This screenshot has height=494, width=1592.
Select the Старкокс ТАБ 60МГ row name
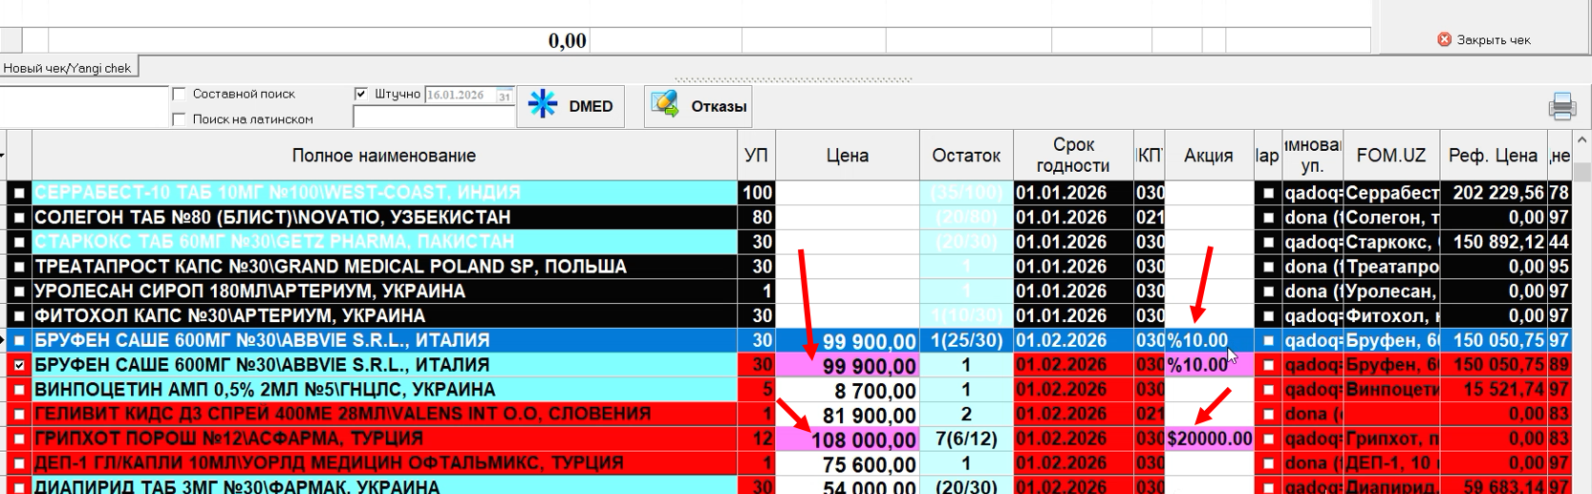click(385, 242)
